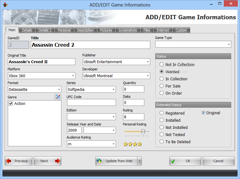Screen dimensions: 240x179
Task: Open the Publisher dropdown
Action: 148,62
